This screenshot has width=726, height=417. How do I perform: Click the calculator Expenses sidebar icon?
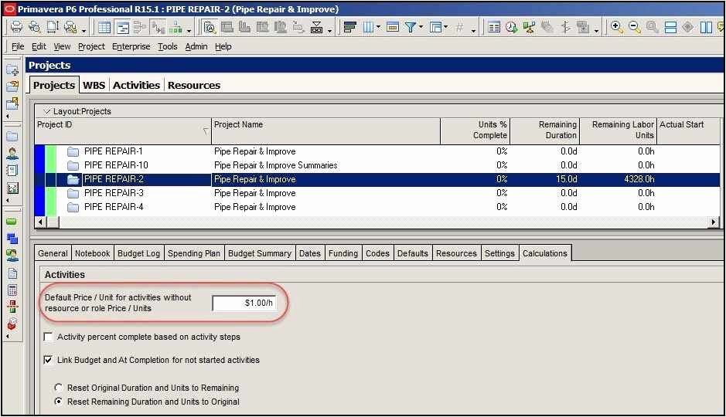coord(12,290)
